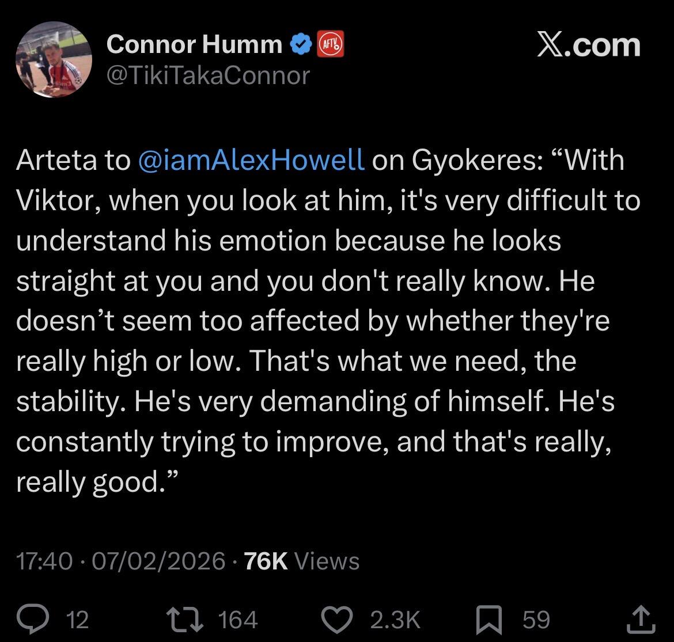674x642 pixels.
Task: Click the 2.3K likes count
Action: tap(395, 620)
